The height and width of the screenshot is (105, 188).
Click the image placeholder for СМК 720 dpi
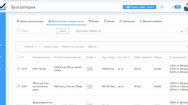coord(90,69)
